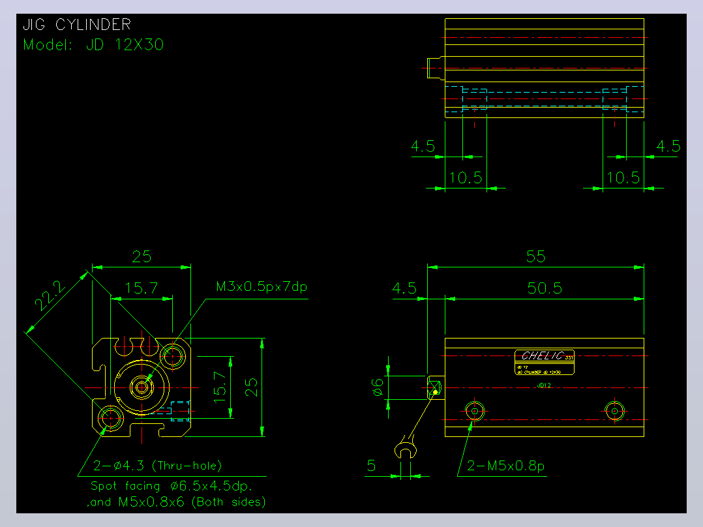The height and width of the screenshot is (527, 703).
Task: Click the horizontal 25 width dimension
Action: (x=142, y=256)
